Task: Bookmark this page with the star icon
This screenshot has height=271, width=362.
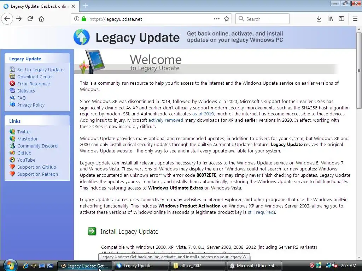Action: (227, 19)
